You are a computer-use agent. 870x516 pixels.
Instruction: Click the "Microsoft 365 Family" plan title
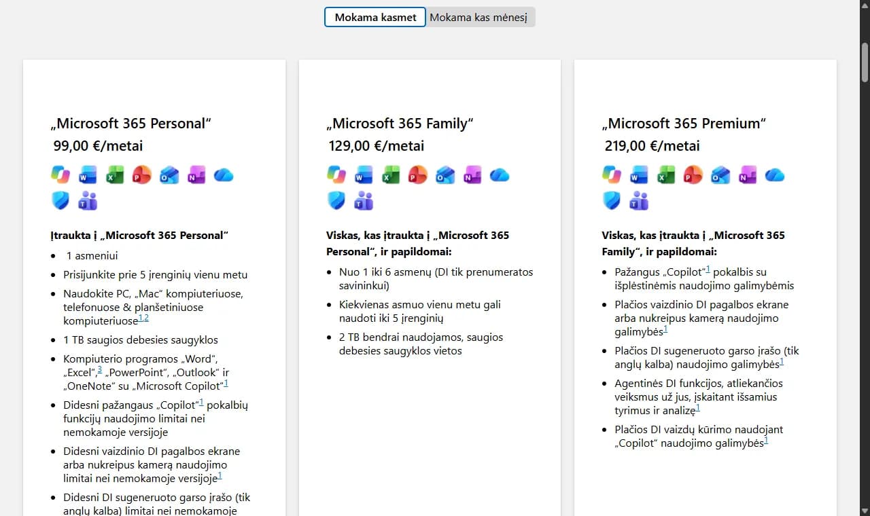[x=400, y=124]
